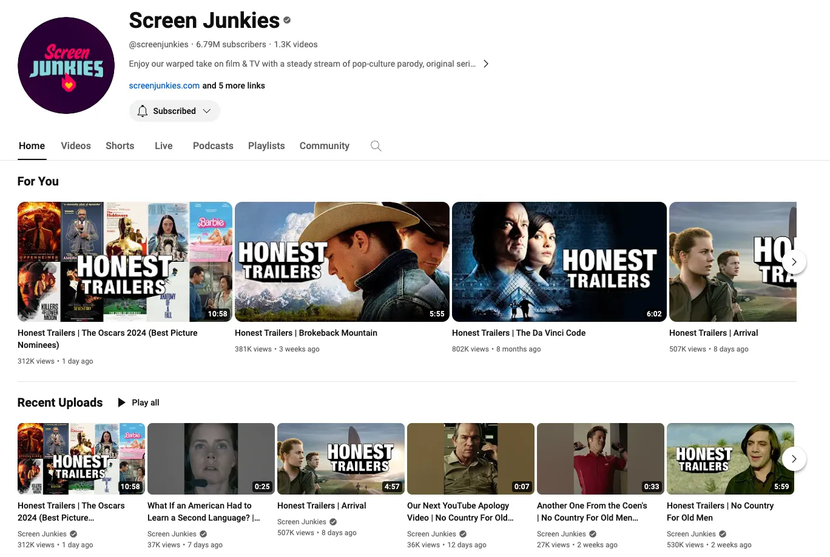Click the Recent Uploads 'Honest Trailers | Arrival' title
This screenshot has height=557, width=830.
coord(322,505)
